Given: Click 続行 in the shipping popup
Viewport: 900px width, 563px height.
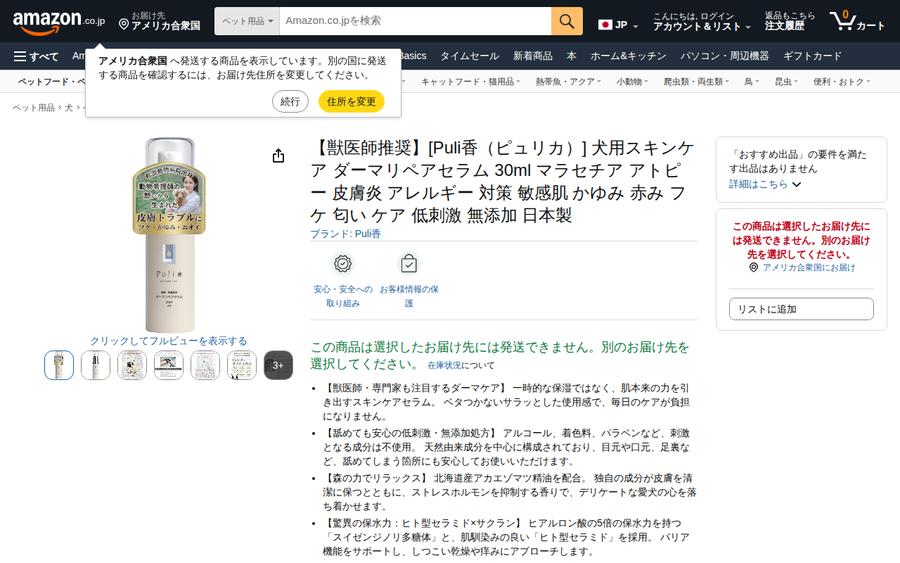Looking at the screenshot, I should [x=290, y=101].
